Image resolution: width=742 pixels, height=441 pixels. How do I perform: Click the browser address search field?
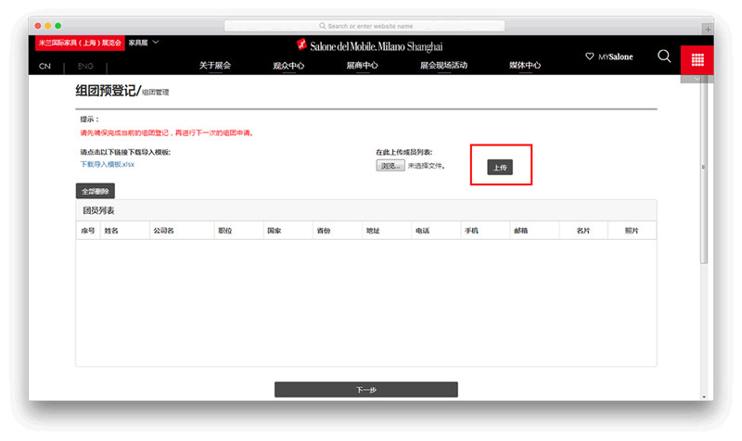point(371,26)
